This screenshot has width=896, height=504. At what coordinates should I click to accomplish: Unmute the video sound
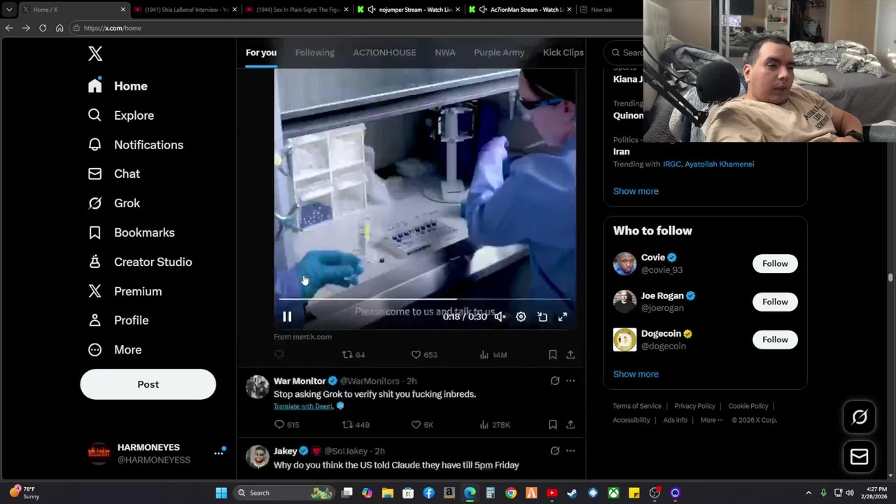(x=500, y=317)
